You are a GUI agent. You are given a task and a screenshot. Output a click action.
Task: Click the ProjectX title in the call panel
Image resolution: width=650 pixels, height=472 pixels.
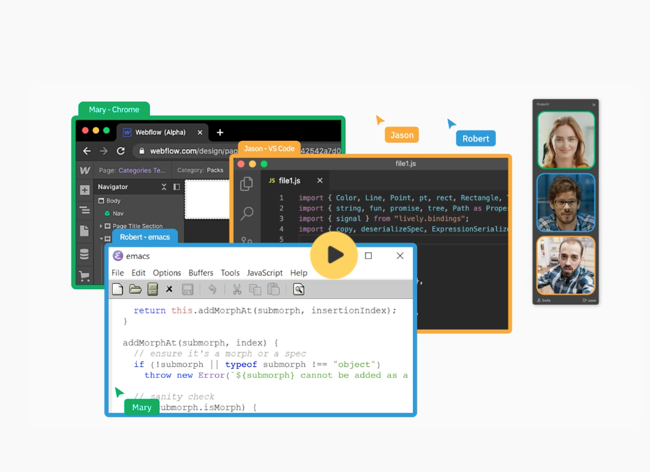[543, 104]
